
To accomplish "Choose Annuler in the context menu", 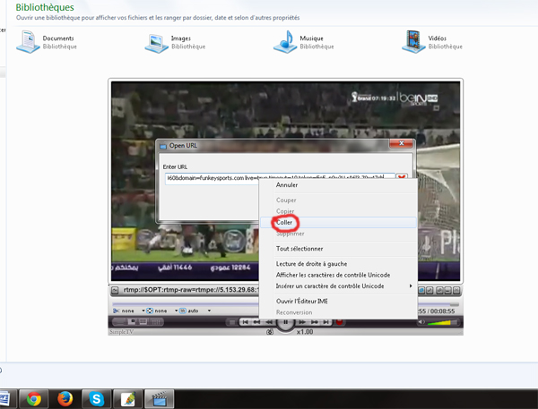I will [338, 185].
